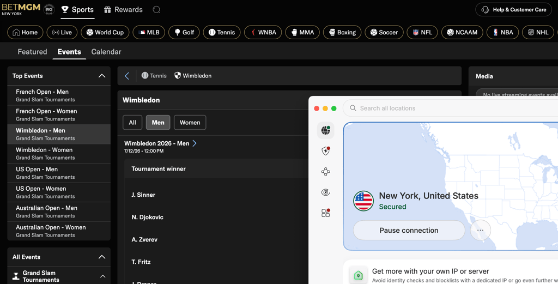Switch to the Sports tab
The height and width of the screenshot is (284, 558).
coord(77,10)
